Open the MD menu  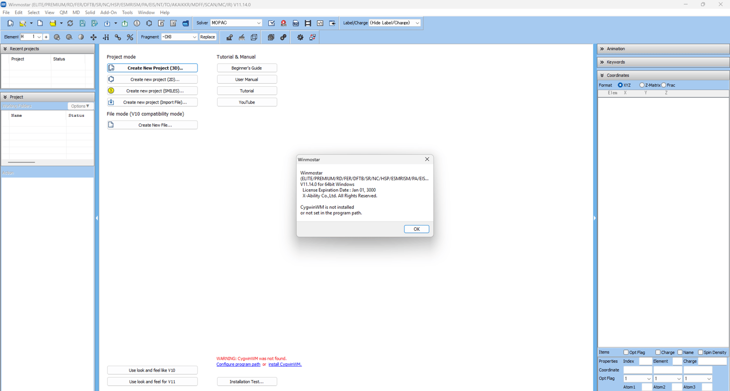(76, 13)
